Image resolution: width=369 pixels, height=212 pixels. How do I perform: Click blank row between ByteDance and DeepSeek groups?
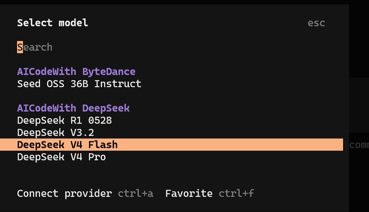tap(172, 96)
